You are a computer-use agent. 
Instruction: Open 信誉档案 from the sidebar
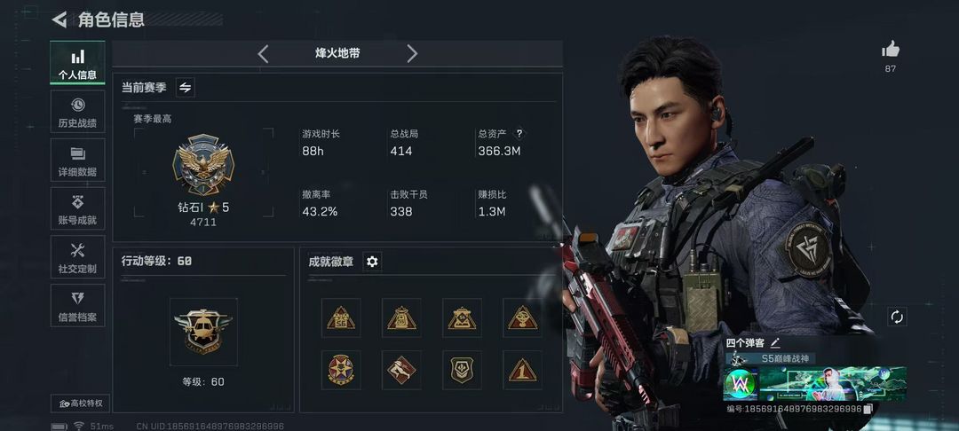coord(77,305)
